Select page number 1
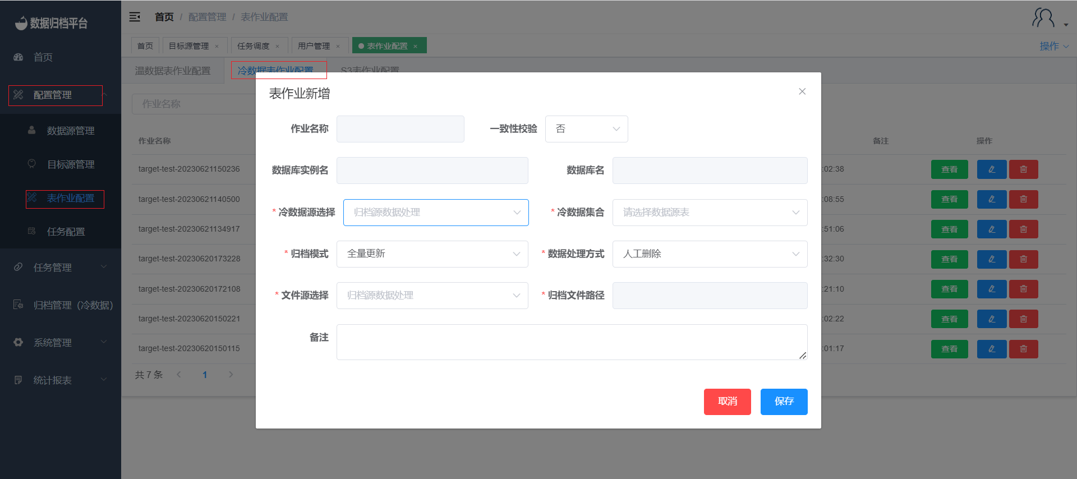Viewport: 1077px width, 479px height. pos(205,375)
